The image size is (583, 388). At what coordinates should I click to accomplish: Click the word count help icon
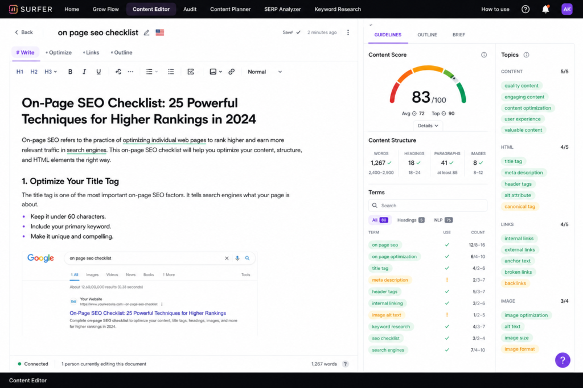point(346,364)
